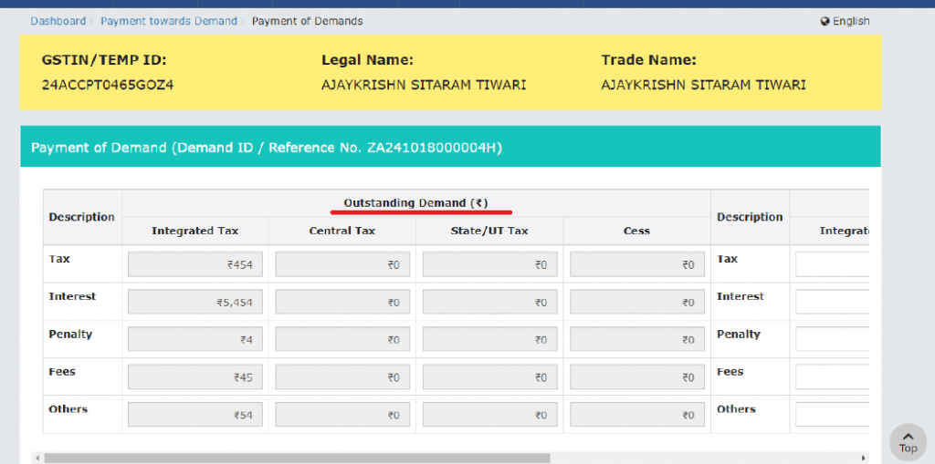The height and width of the screenshot is (464, 935).
Task: Click the Fees row Cess field
Action: [x=636, y=377]
